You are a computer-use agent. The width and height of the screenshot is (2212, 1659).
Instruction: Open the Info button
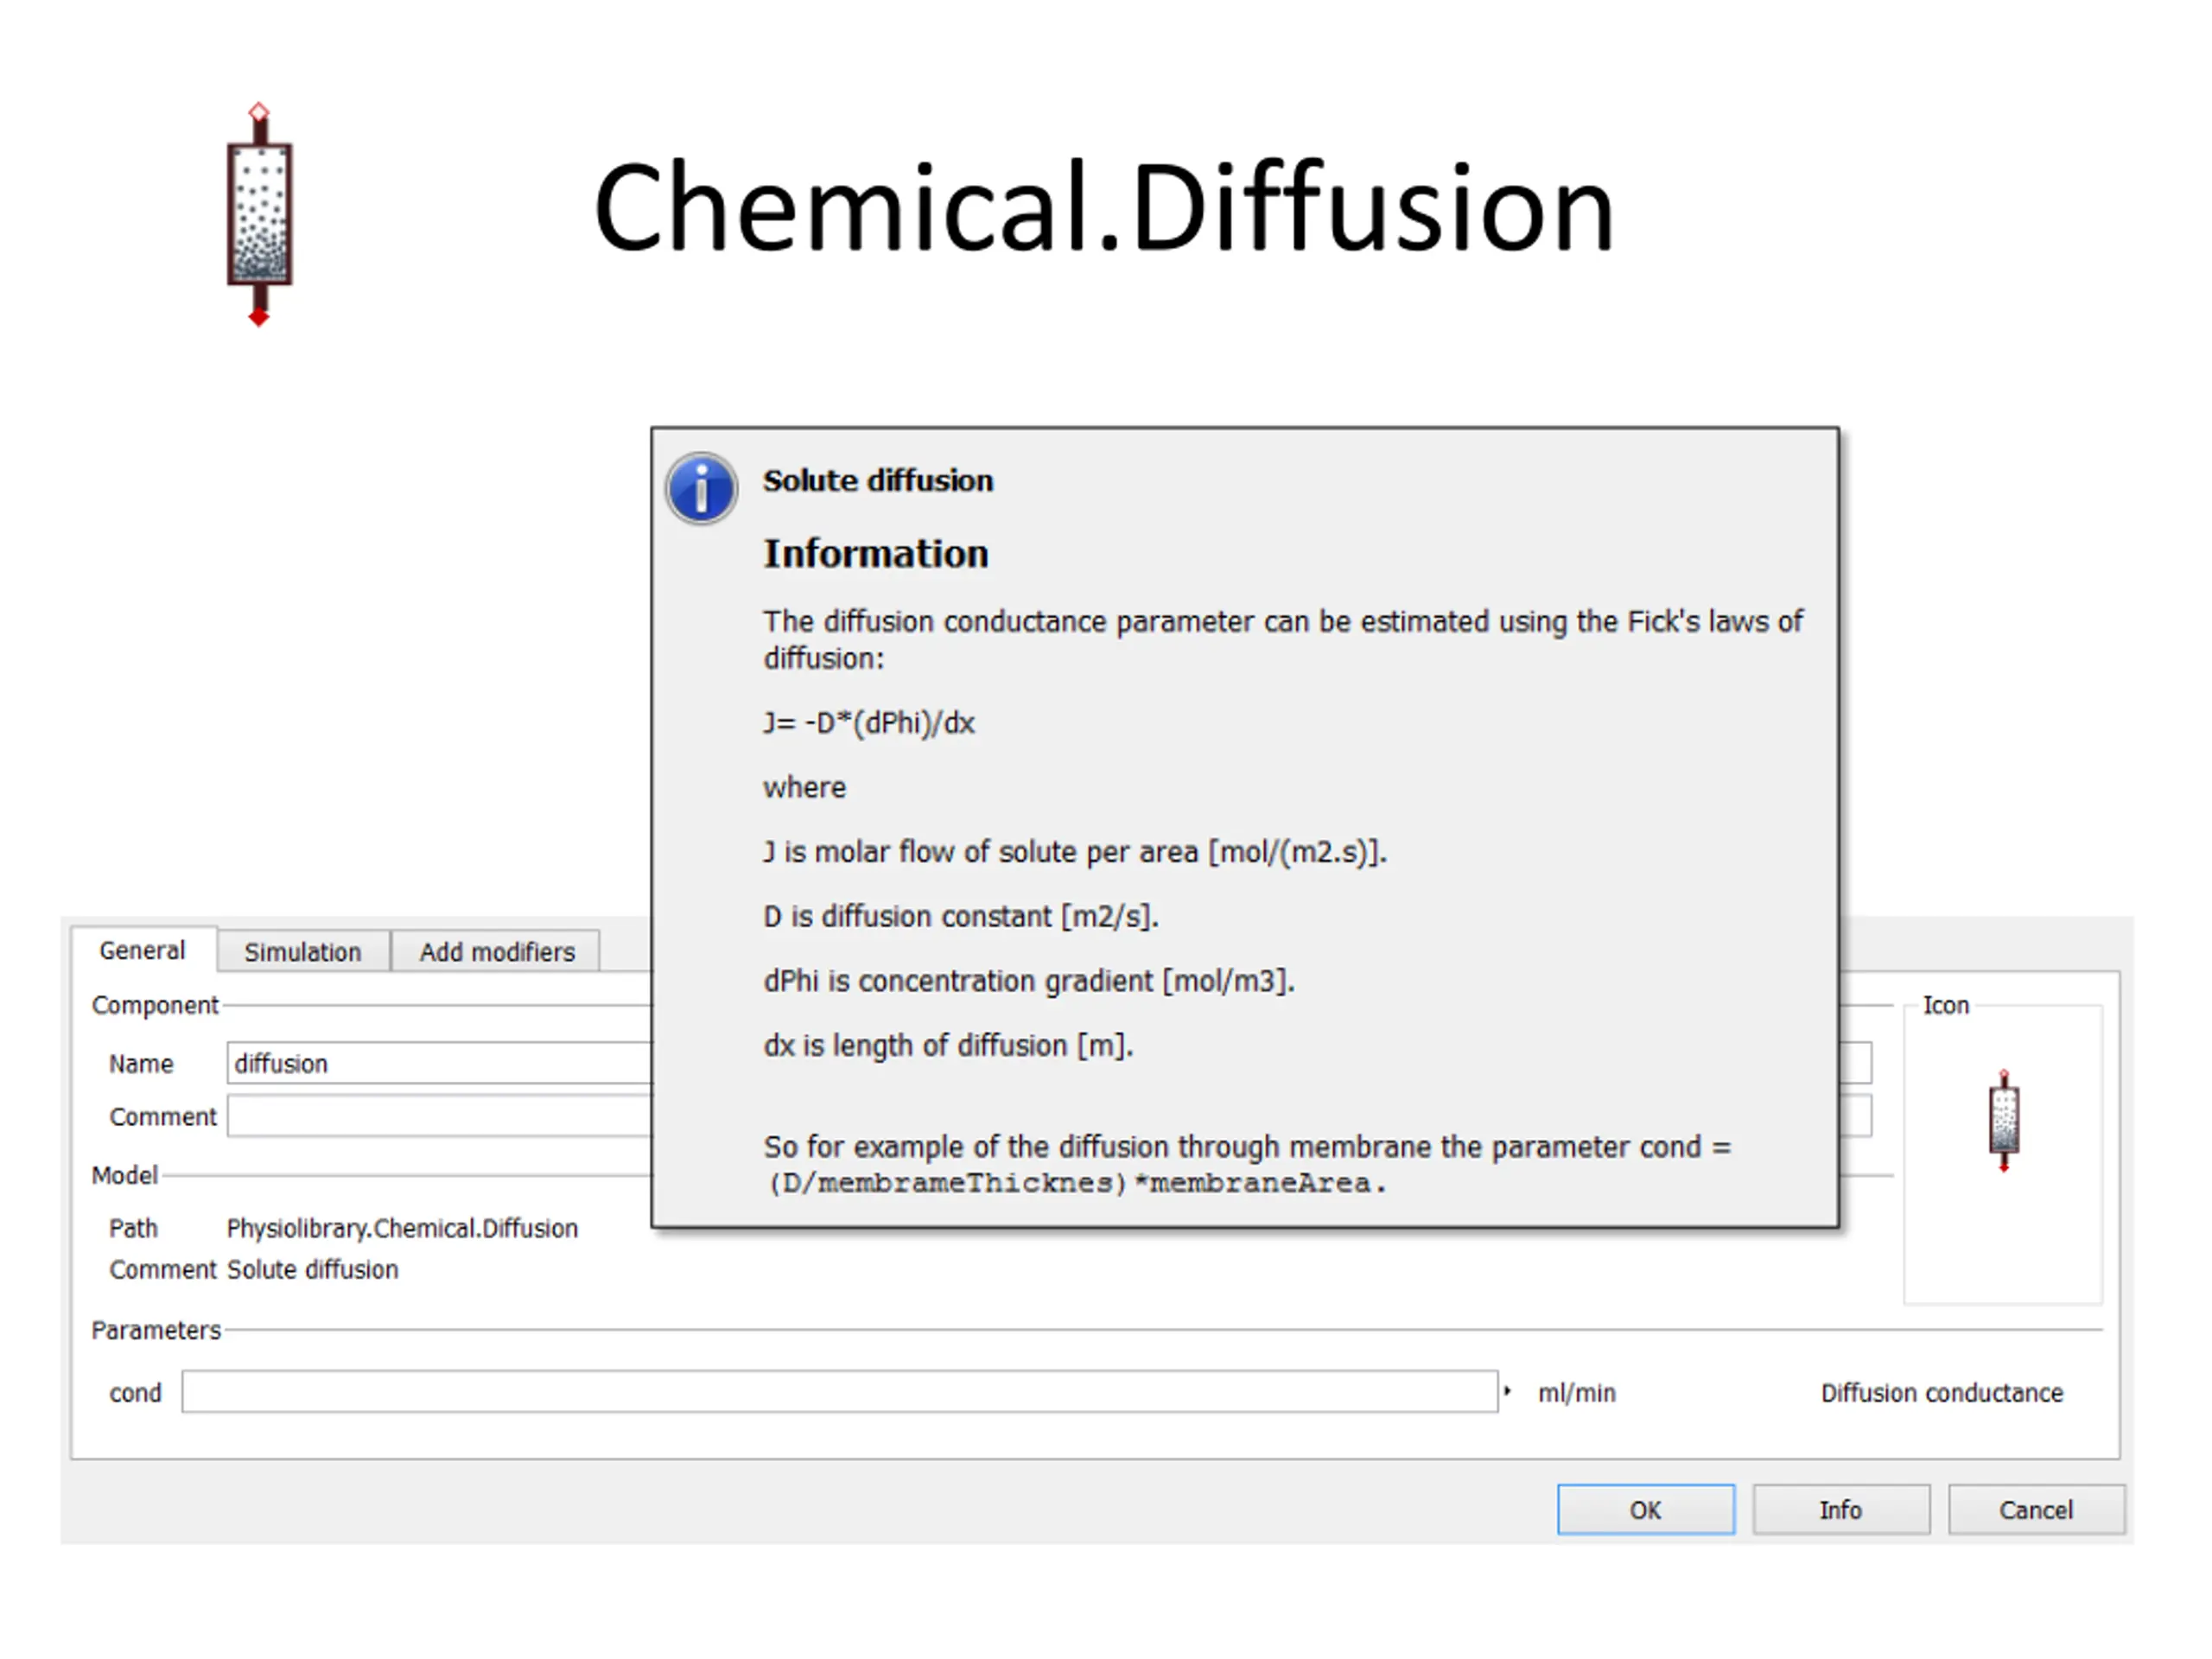tap(1841, 1509)
